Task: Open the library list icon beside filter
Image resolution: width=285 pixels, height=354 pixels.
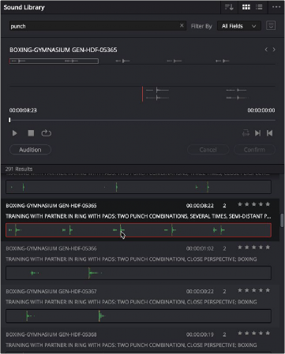Action: point(271,25)
